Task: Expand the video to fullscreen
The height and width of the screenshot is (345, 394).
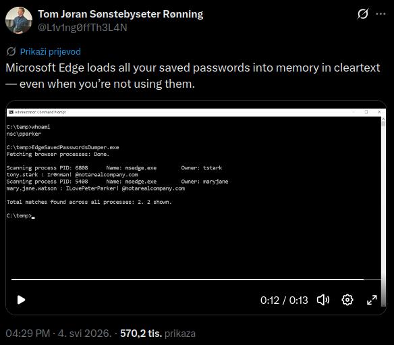Action: (372, 300)
